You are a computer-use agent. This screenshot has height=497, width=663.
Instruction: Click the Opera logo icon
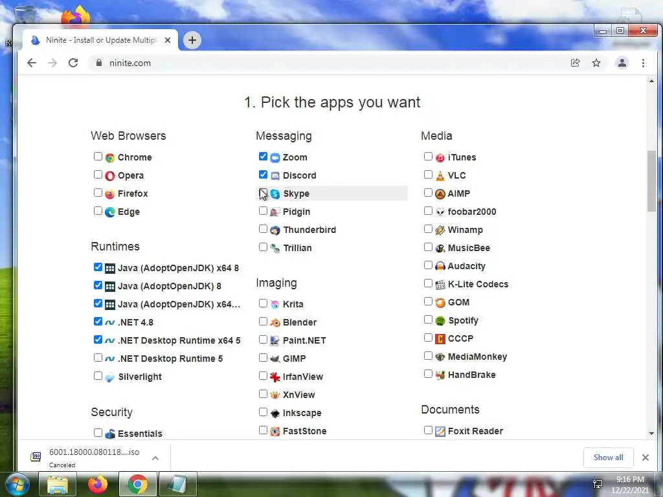click(x=110, y=176)
